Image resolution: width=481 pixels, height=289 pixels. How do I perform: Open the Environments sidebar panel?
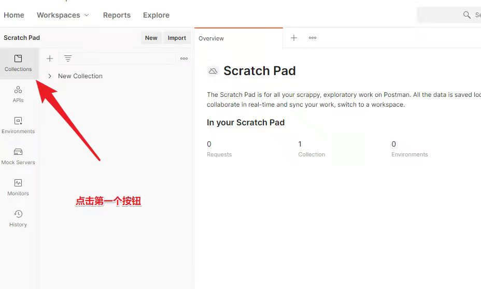tap(18, 125)
